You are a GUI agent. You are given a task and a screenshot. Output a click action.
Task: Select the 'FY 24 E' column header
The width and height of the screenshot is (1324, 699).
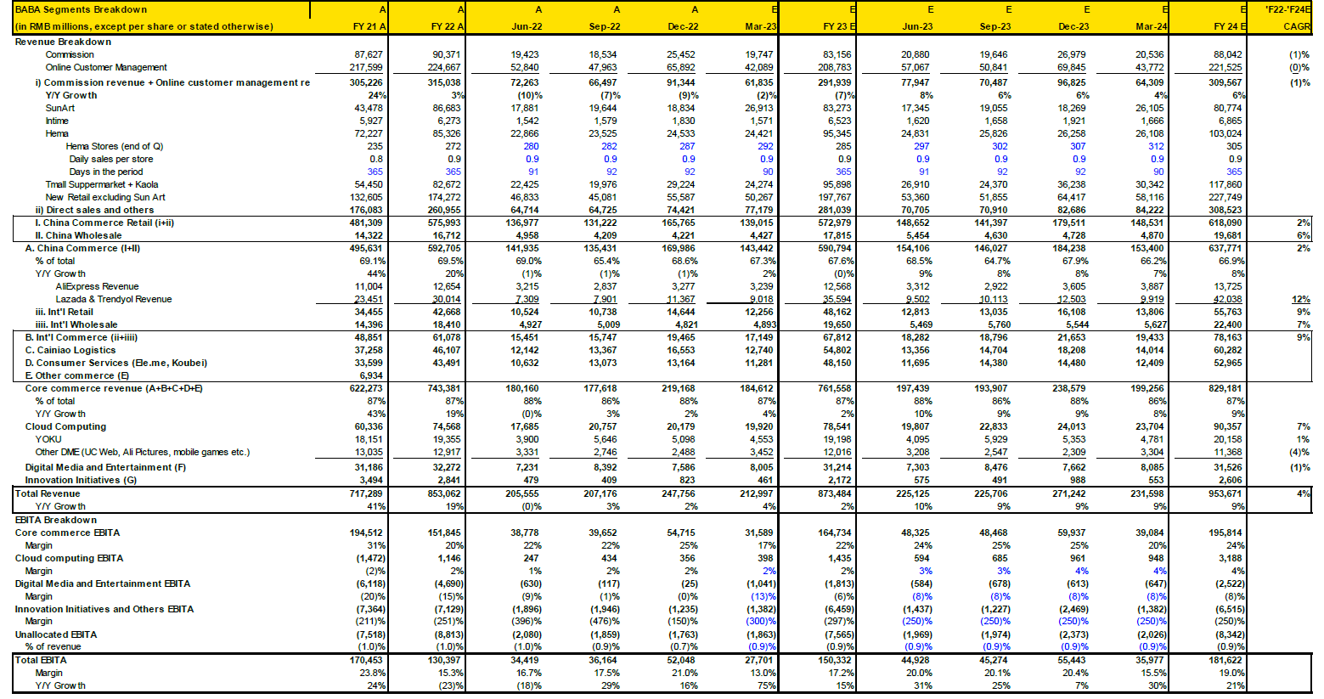tap(1230, 26)
